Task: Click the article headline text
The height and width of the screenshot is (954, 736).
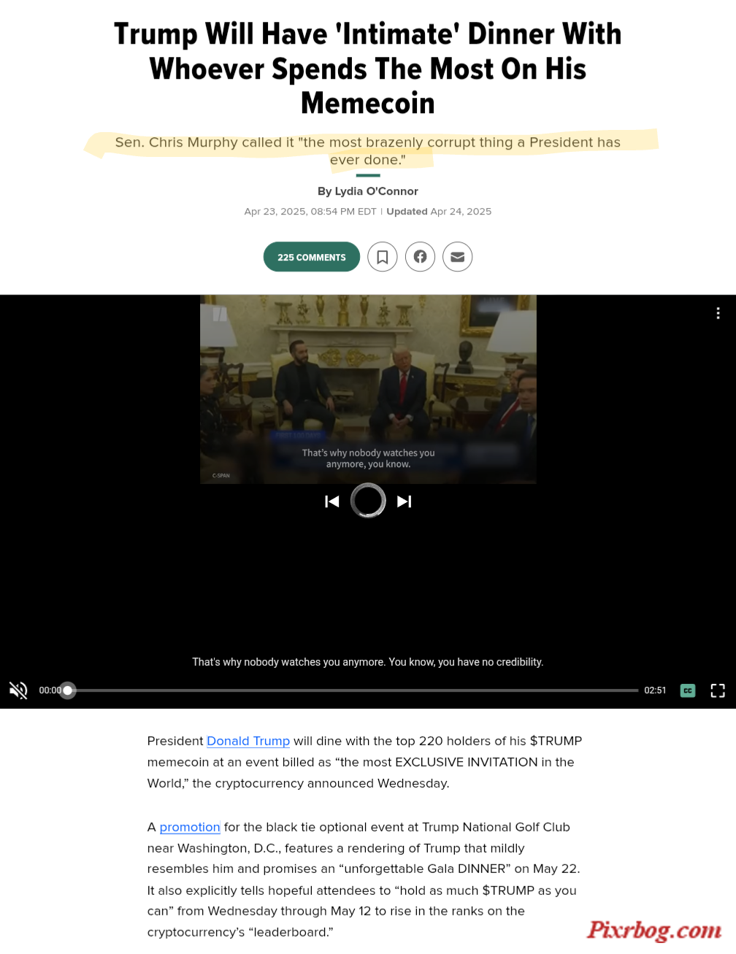Action: pyautogui.click(x=368, y=69)
